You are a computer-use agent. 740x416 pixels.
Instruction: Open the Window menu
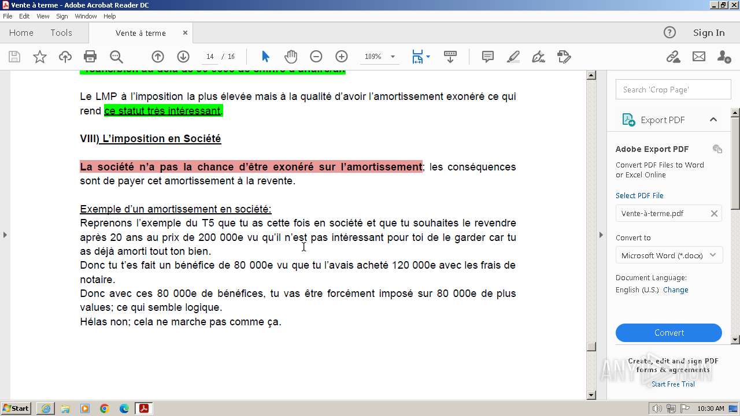86,16
